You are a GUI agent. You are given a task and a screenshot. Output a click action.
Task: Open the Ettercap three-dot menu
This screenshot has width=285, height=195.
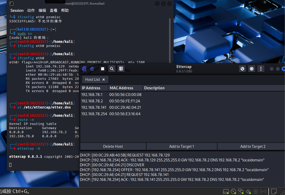pyautogui.click(x=261, y=69)
